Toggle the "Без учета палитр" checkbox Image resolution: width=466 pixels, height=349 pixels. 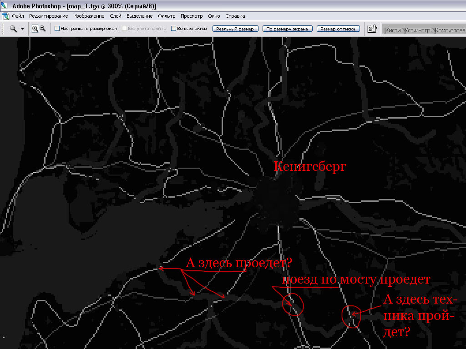click(x=125, y=29)
